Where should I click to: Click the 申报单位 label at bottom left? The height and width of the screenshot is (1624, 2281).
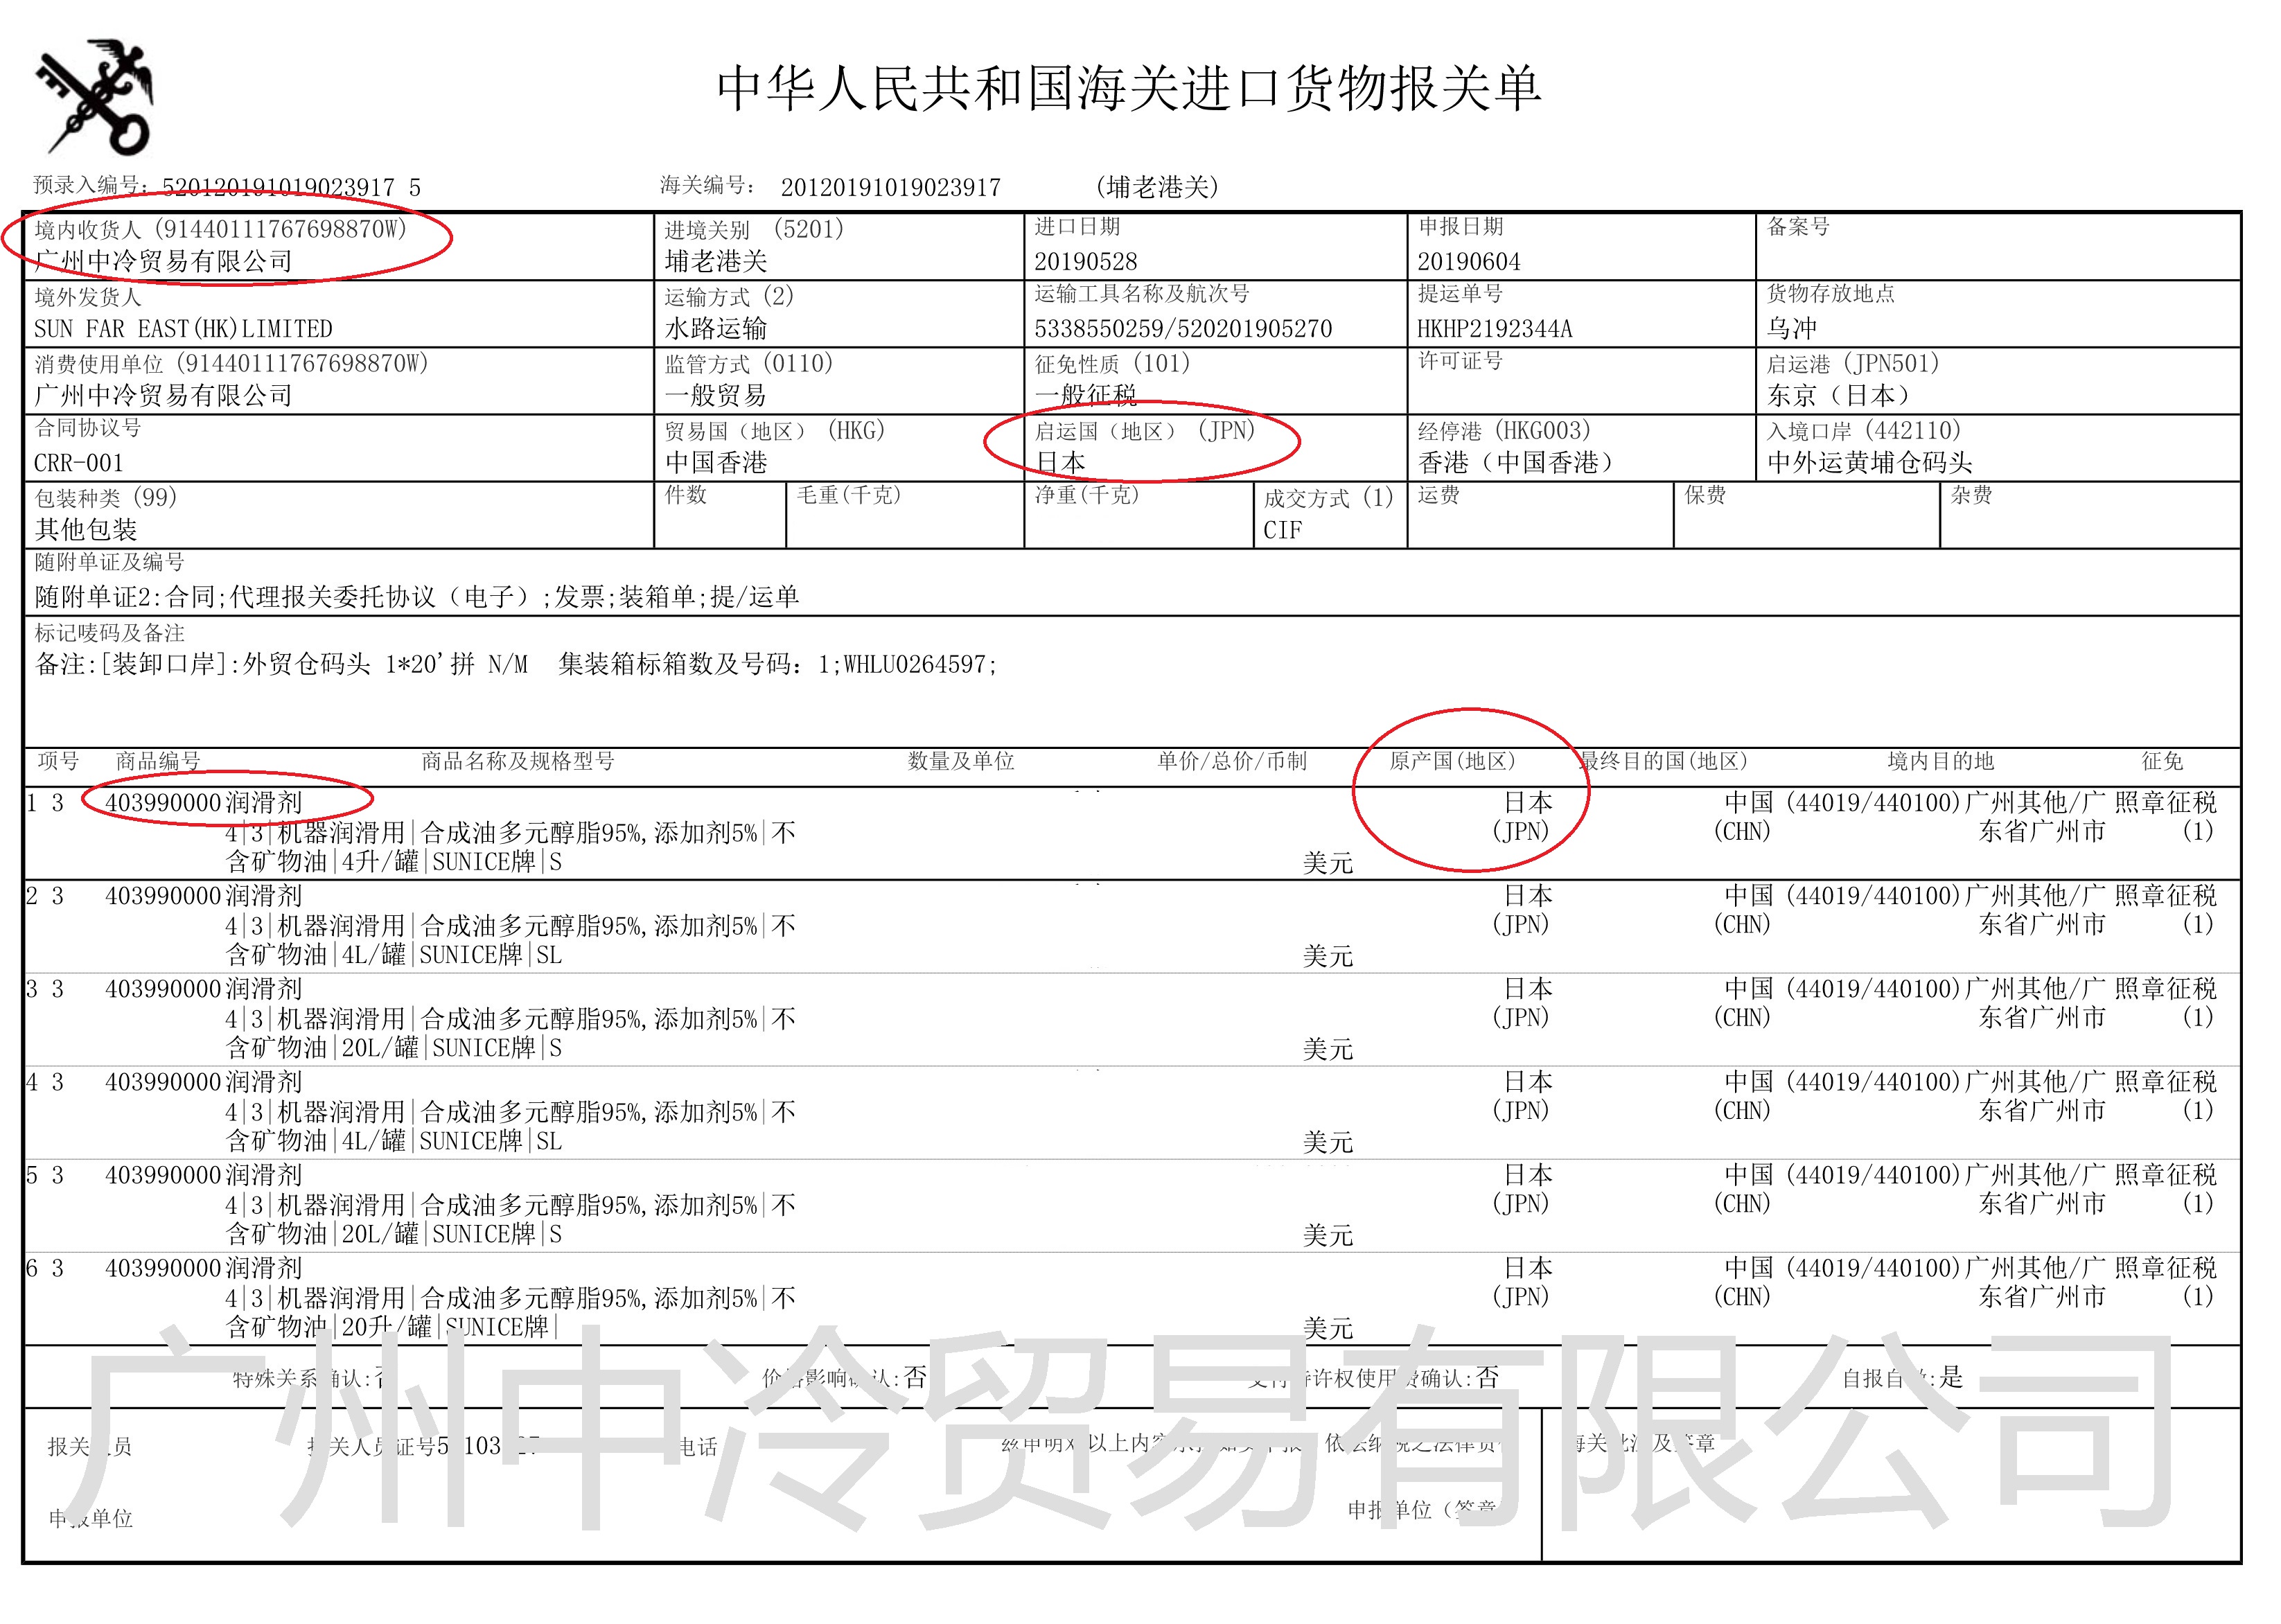(90, 1518)
